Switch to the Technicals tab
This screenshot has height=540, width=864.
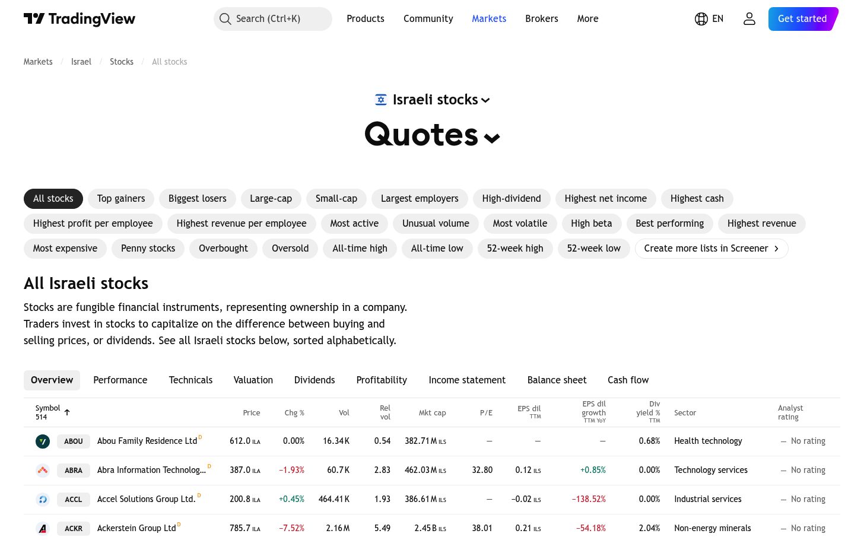190,380
